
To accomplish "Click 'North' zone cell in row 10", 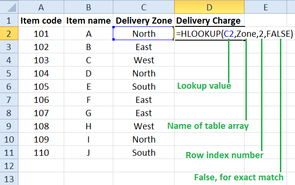I will click(x=144, y=139).
